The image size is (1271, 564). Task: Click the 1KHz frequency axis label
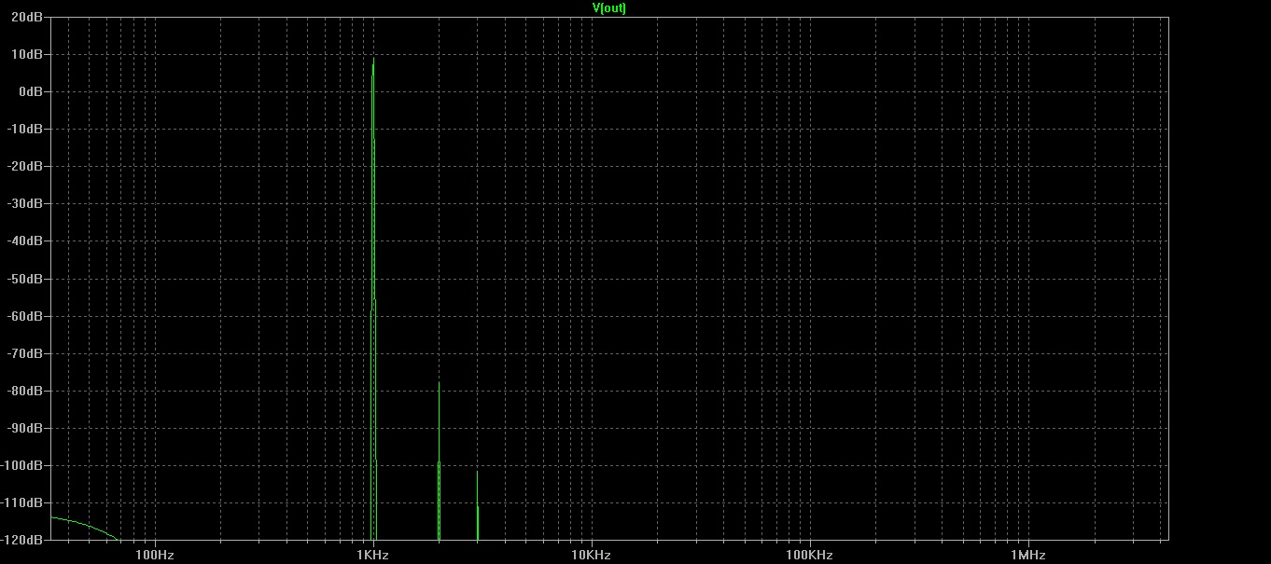click(x=372, y=555)
